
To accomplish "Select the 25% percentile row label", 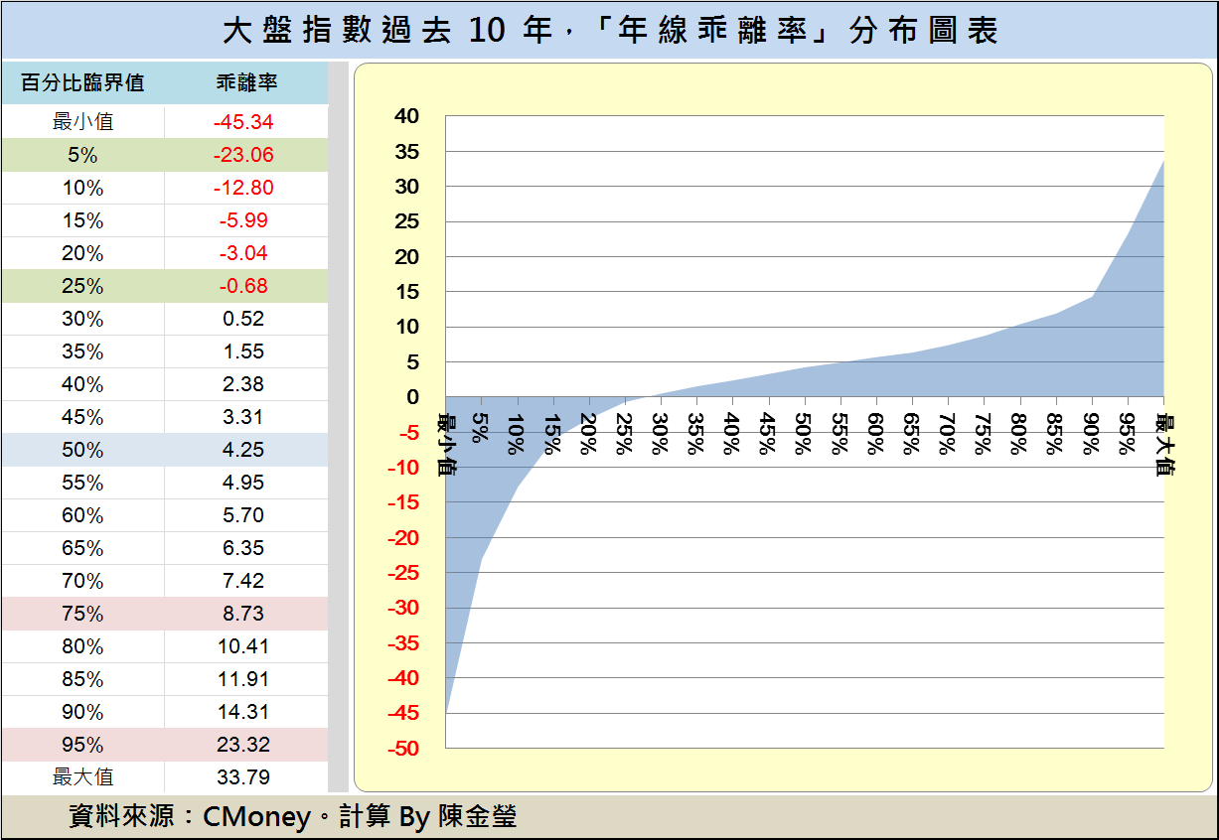I will pyautogui.click(x=83, y=286).
